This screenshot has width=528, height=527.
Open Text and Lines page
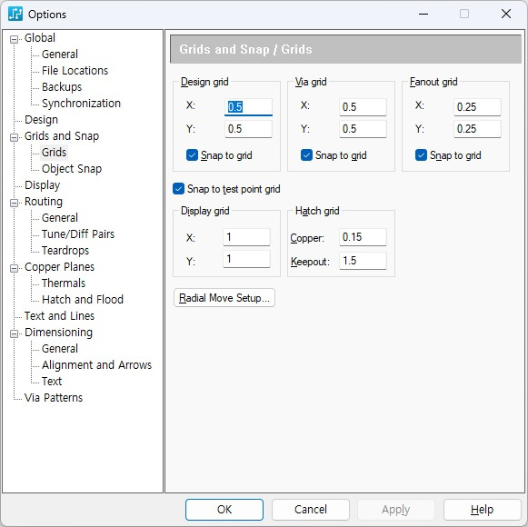pos(59,316)
